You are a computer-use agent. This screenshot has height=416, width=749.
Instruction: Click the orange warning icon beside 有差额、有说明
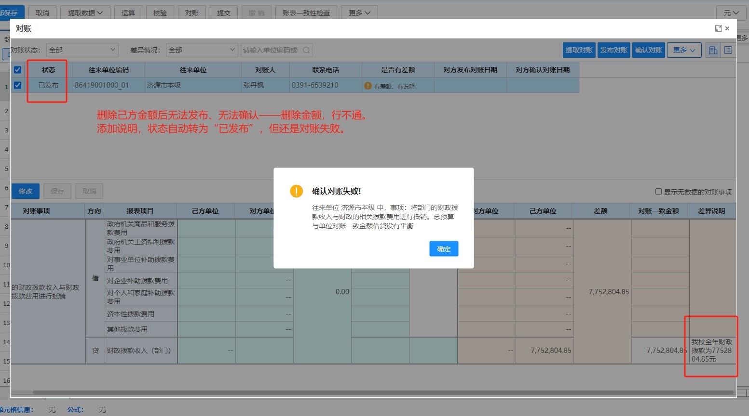(368, 86)
